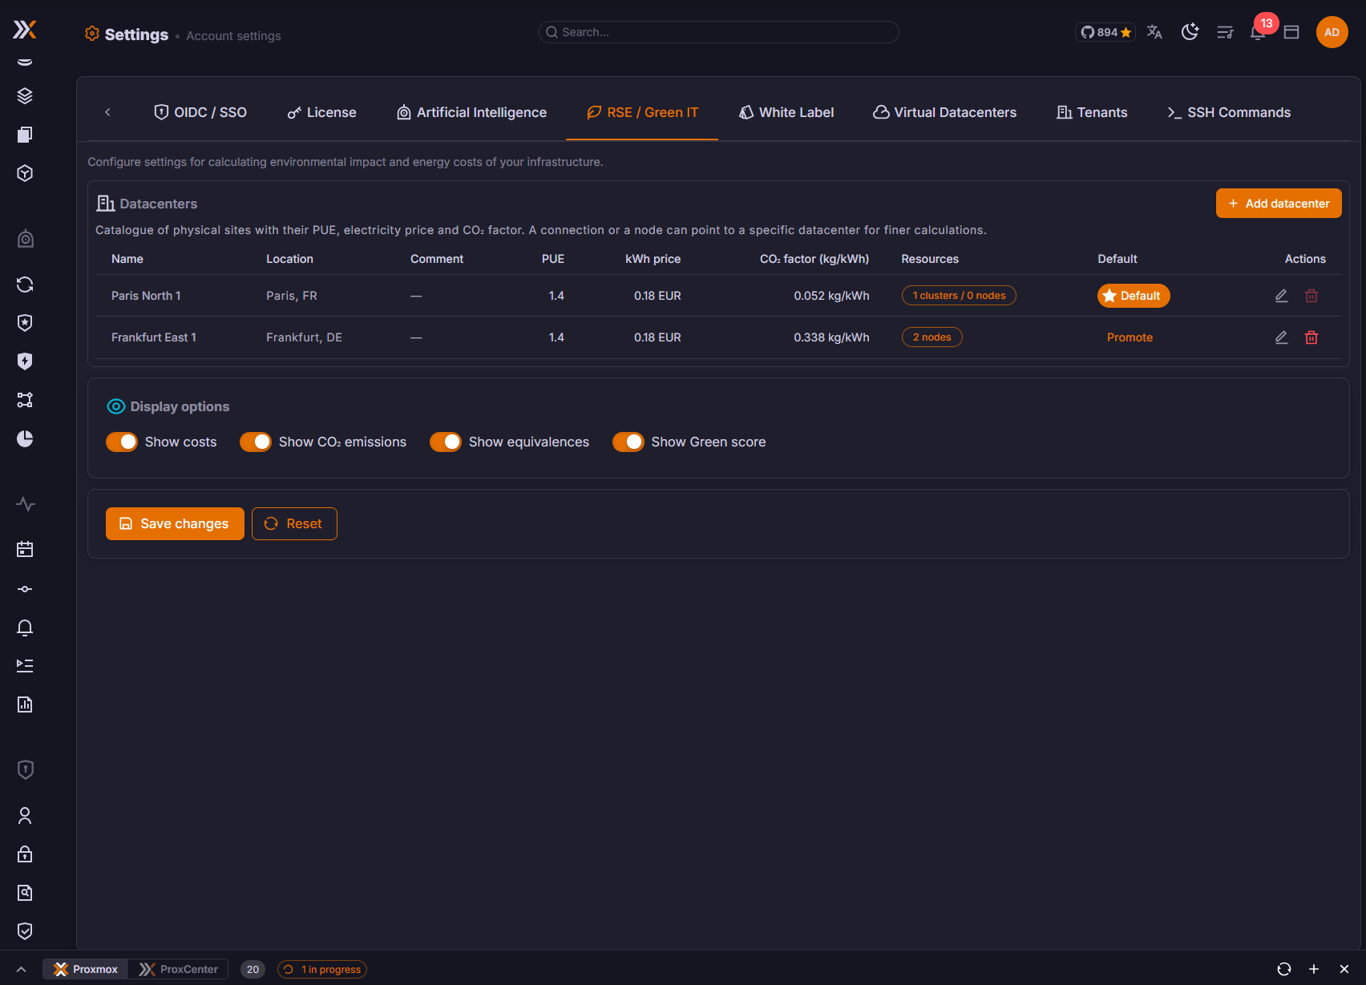
Task: Click the Reset button
Action: coord(294,523)
